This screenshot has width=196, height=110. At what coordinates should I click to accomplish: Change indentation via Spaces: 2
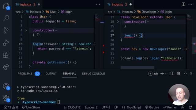pyautogui.click(x=91, y=107)
